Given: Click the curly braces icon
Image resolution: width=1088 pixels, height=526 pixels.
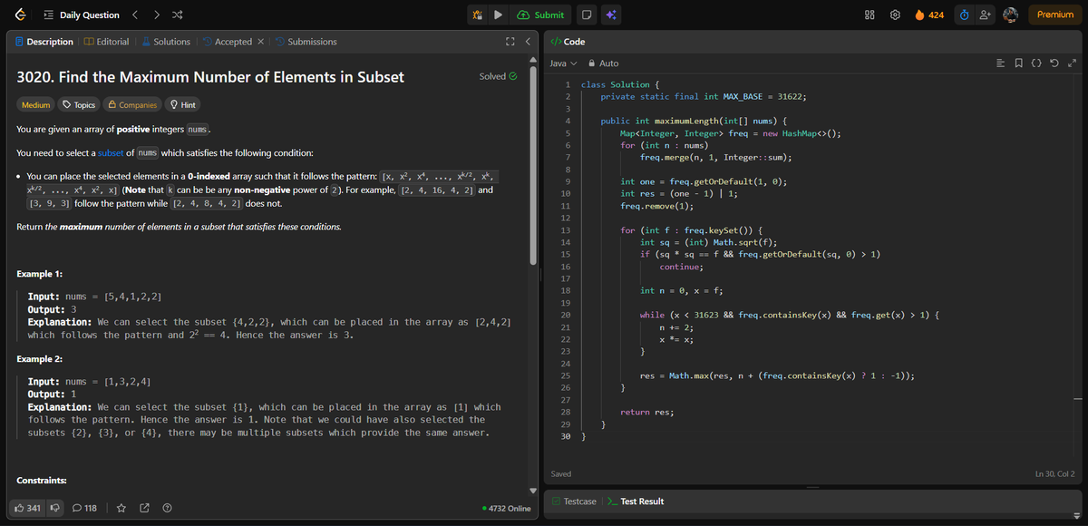Looking at the screenshot, I should tap(1037, 63).
